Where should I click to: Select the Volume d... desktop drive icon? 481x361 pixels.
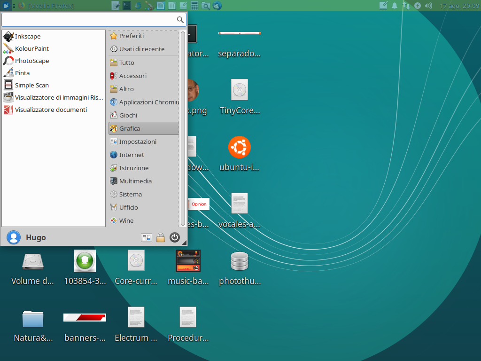coord(32,268)
